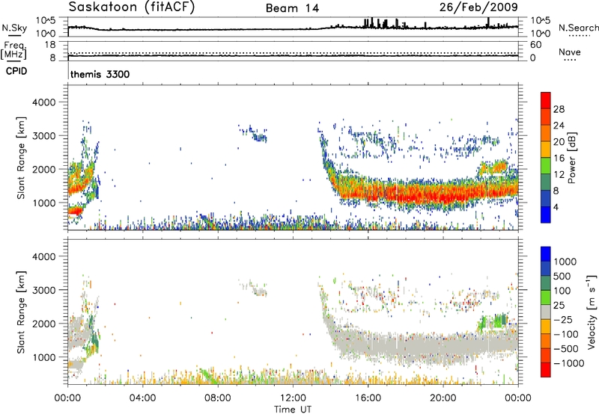
Task: Select the '100' label on Velocity color bar
Action: (x=562, y=291)
